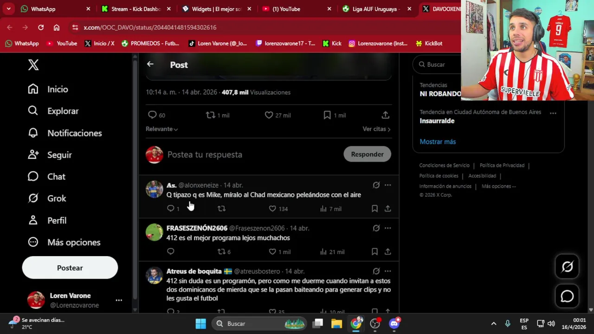Viewport: 594px width, 334px height.
Task: Open more options on Atreus de boquita reply
Action: point(387,271)
